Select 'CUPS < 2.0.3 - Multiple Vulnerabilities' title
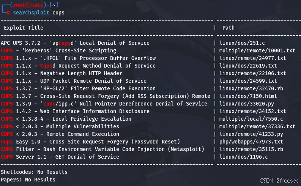Viewport: 301px width, 186px height. pyautogui.click(x=60, y=126)
